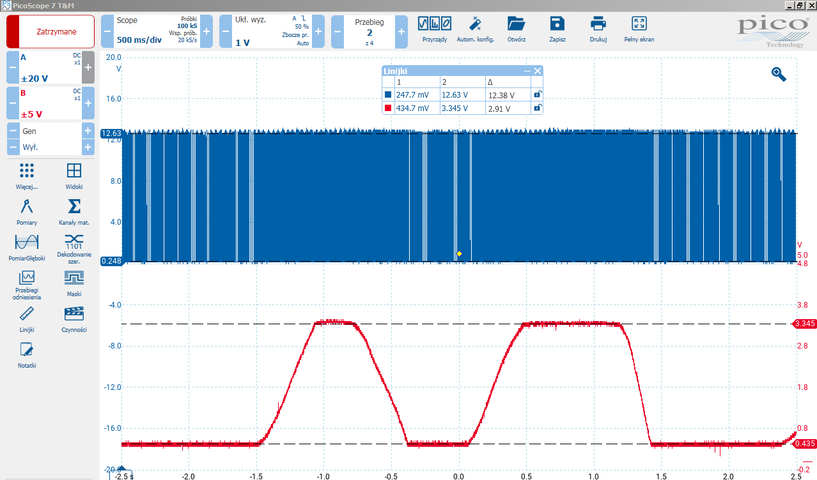Click the 2.91 V delta value cell

tap(508, 109)
